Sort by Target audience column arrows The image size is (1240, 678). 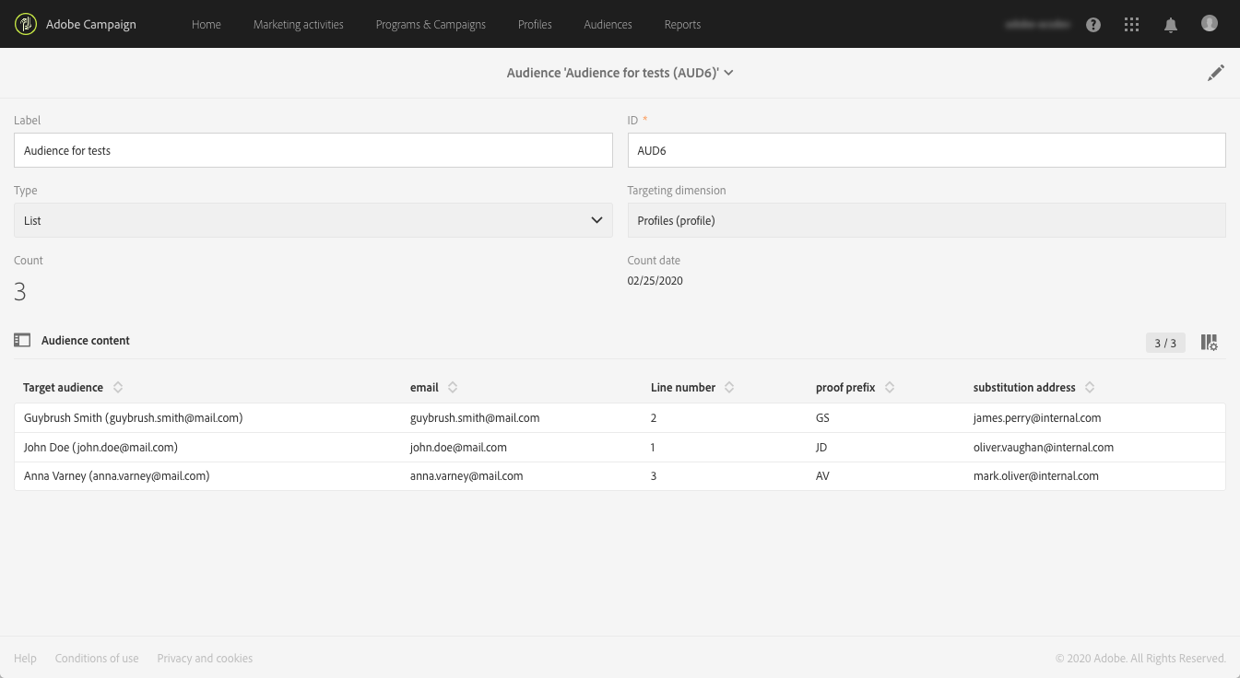(x=118, y=388)
